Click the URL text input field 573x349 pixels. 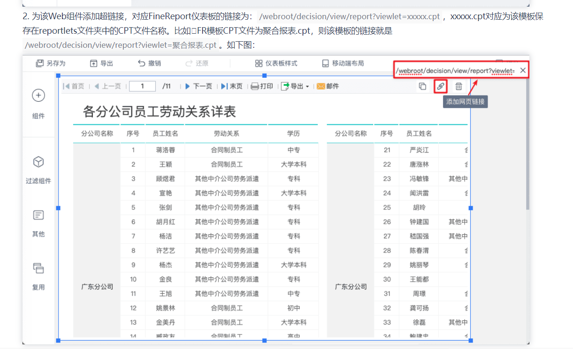click(x=455, y=71)
